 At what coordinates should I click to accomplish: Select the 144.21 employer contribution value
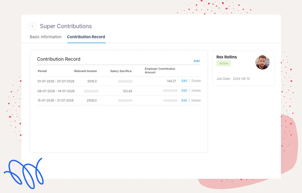click(171, 81)
